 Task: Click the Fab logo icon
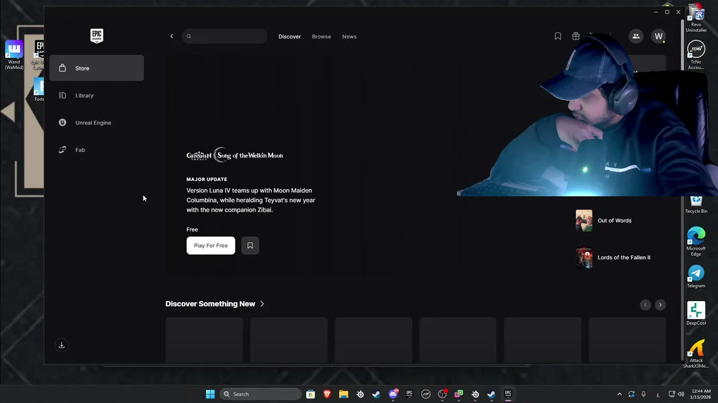[62, 150]
